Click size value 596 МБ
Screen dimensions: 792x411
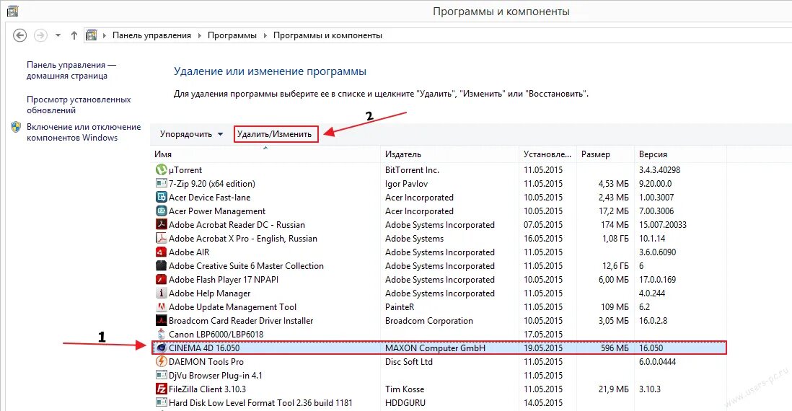point(615,348)
